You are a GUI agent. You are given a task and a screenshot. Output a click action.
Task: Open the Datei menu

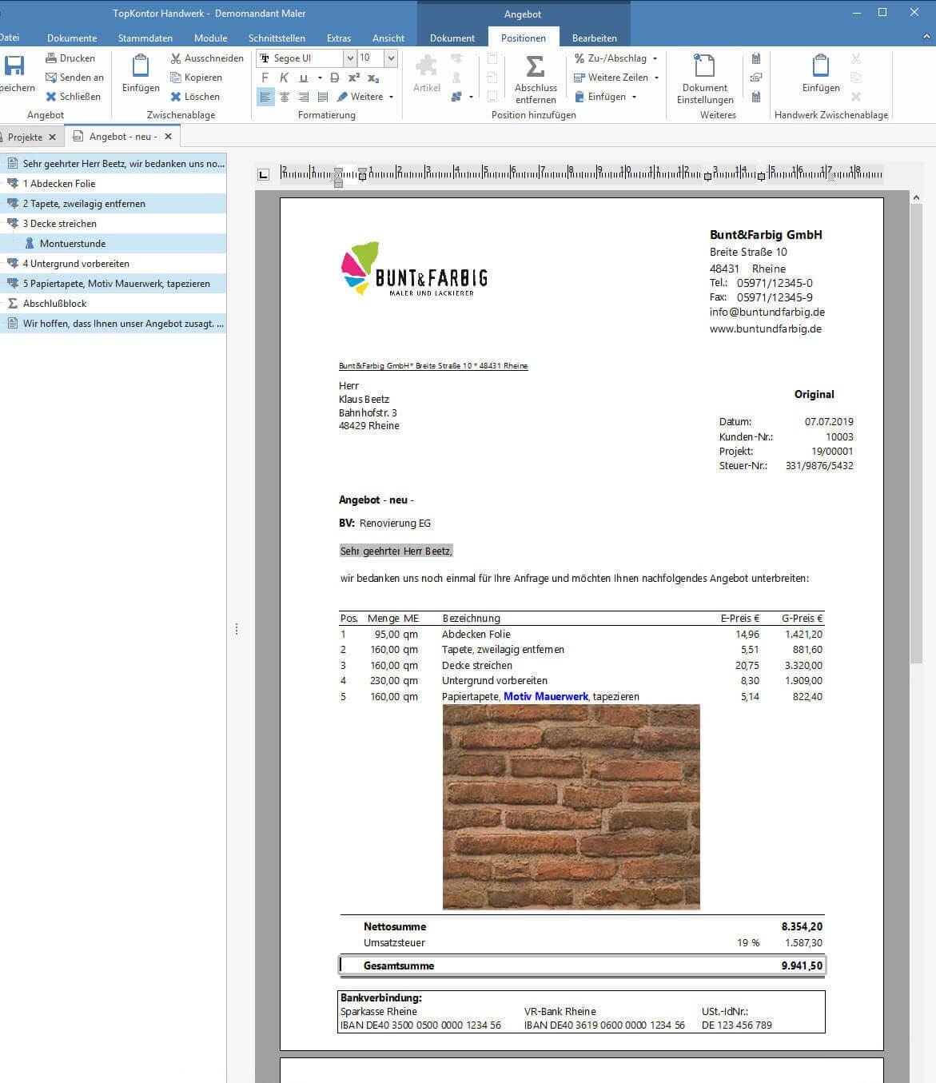[10, 38]
